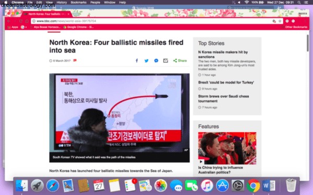Open Chrome File menu
The height and width of the screenshot is (195, 313).
click(x=30, y=3)
